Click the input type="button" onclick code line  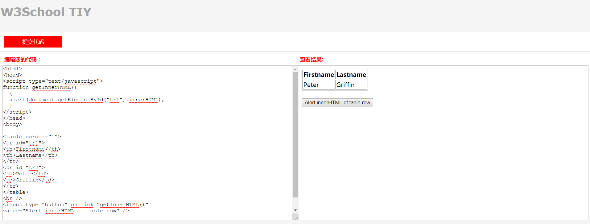point(76,205)
